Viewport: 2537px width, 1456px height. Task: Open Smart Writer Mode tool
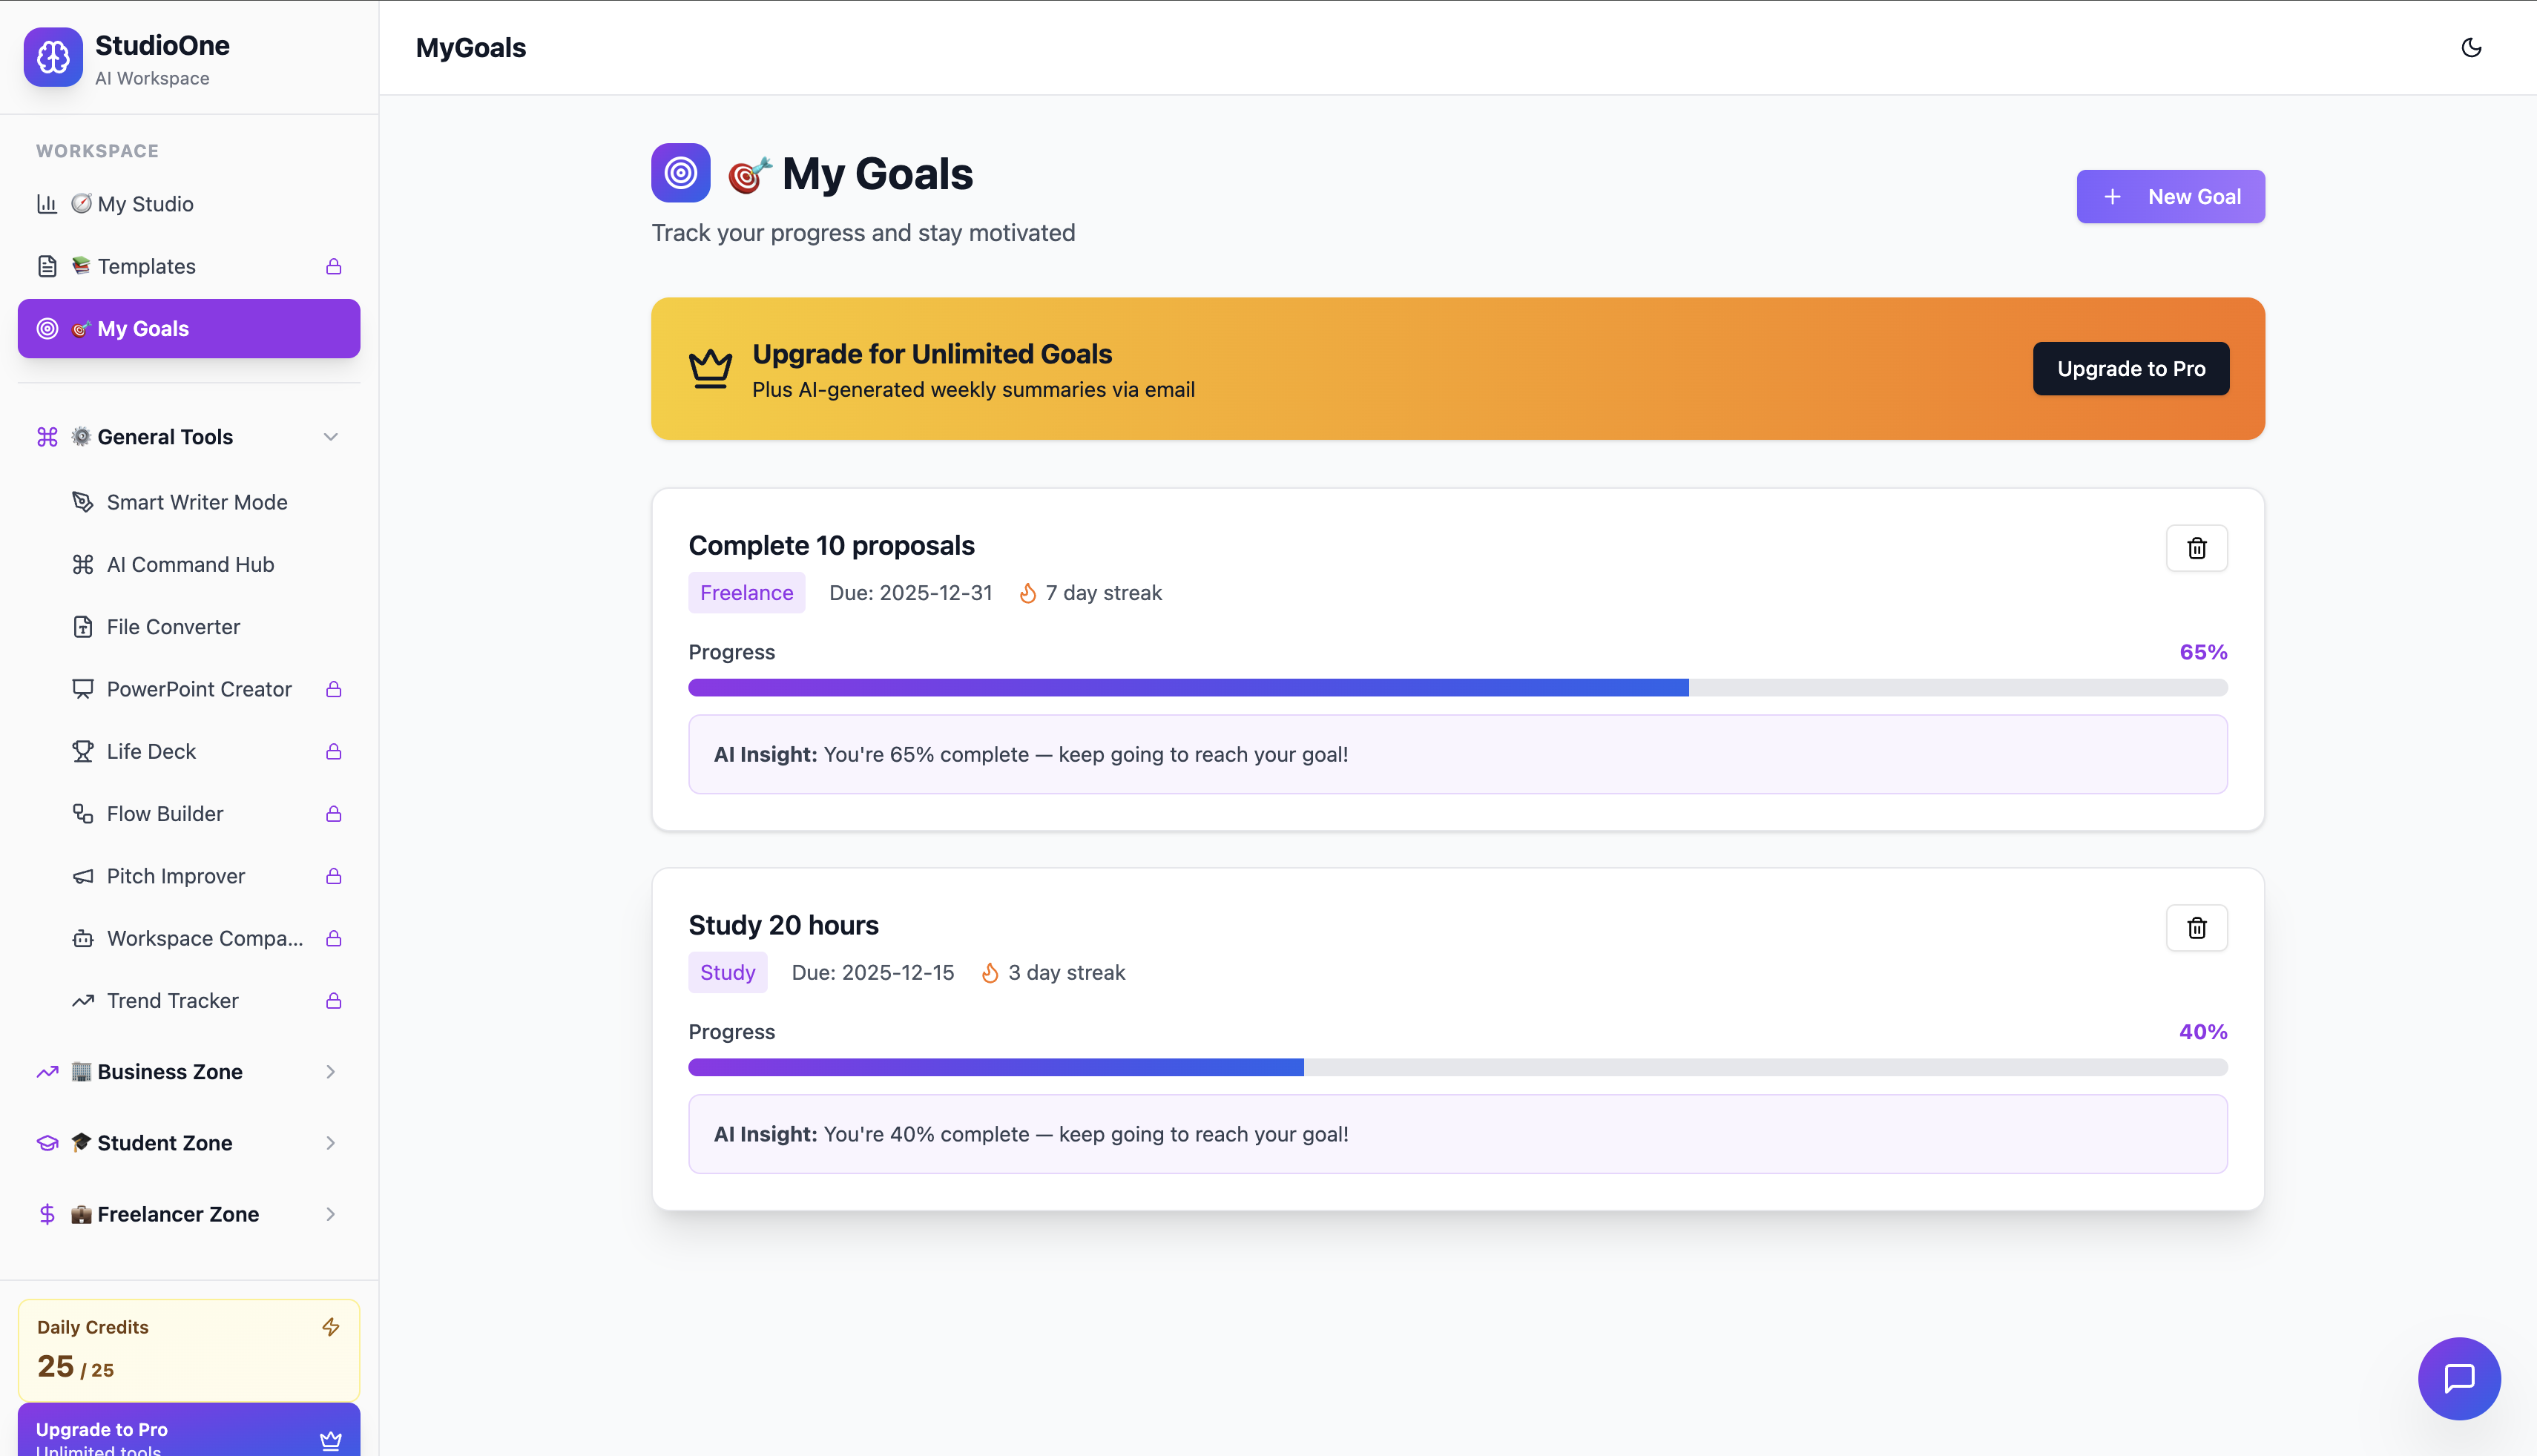tap(197, 502)
